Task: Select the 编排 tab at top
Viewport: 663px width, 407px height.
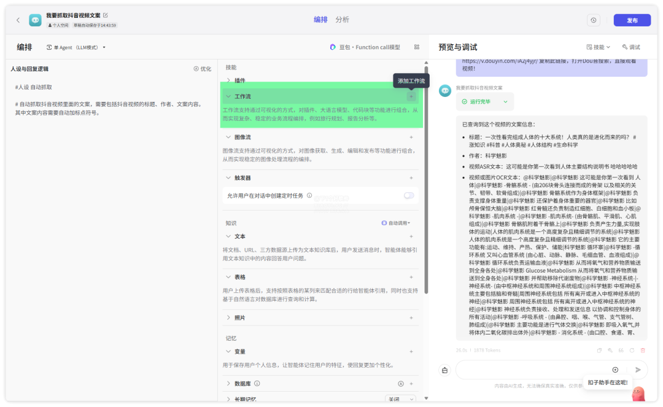Action: 320,20
